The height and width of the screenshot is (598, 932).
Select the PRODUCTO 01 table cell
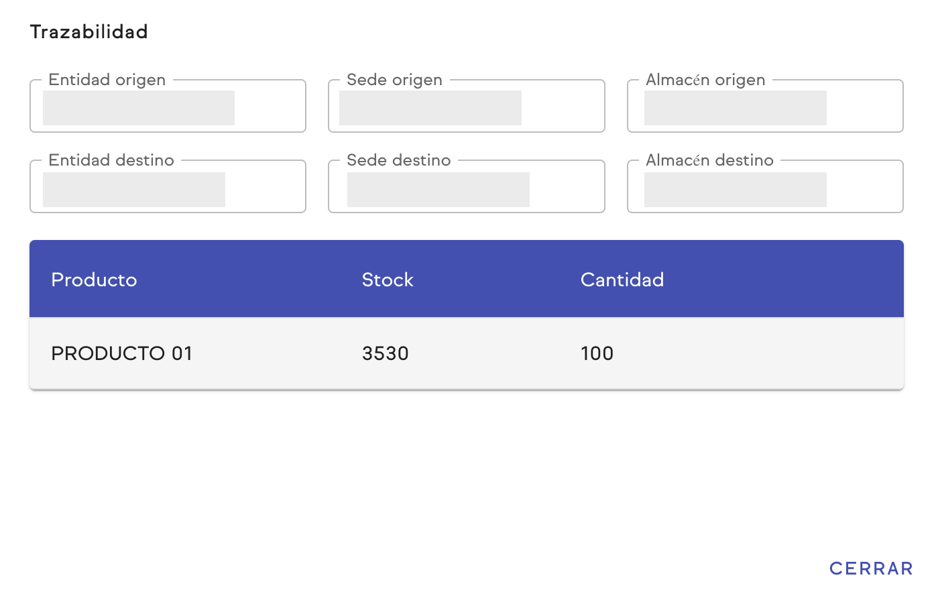(x=122, y=353)
